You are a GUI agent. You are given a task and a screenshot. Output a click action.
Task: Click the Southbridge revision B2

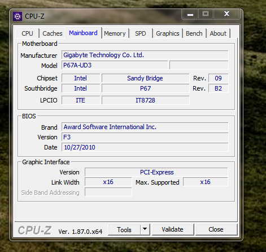coord(218,88)
